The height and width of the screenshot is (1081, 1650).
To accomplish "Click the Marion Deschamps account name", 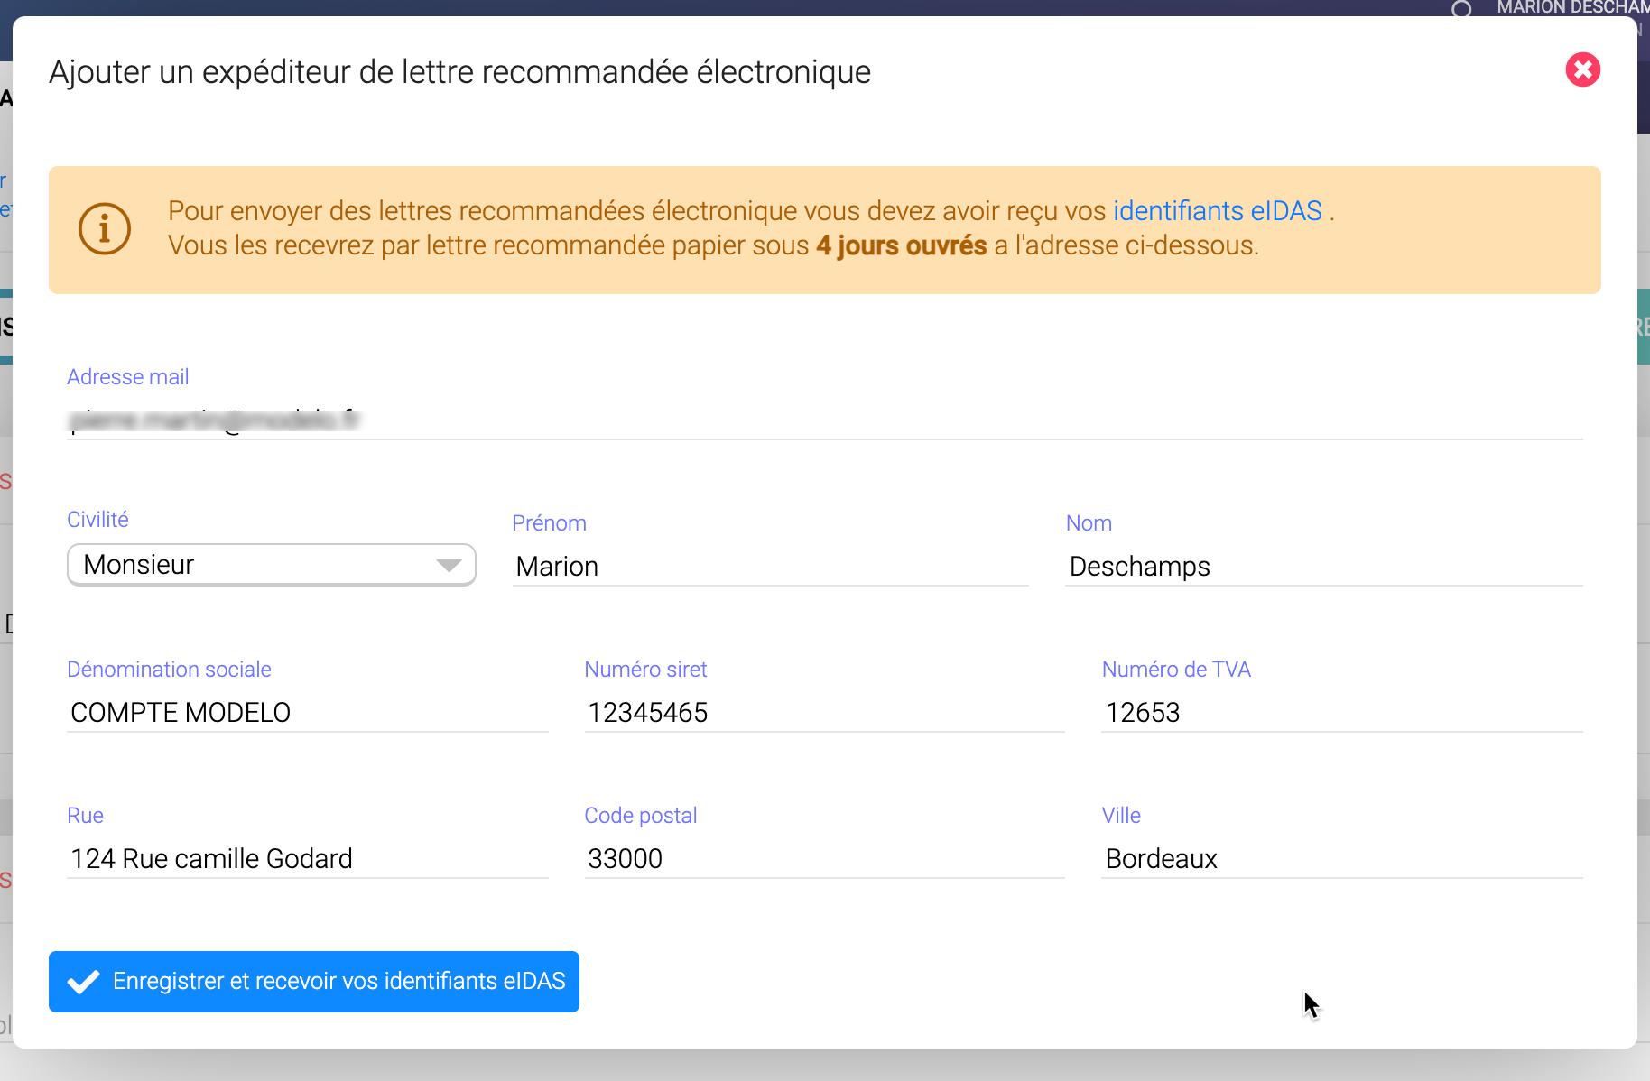I will [x=1571, y=8].
